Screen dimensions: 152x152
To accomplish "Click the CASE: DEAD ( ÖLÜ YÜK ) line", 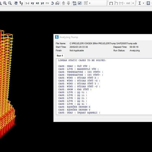I will [74, 66].
